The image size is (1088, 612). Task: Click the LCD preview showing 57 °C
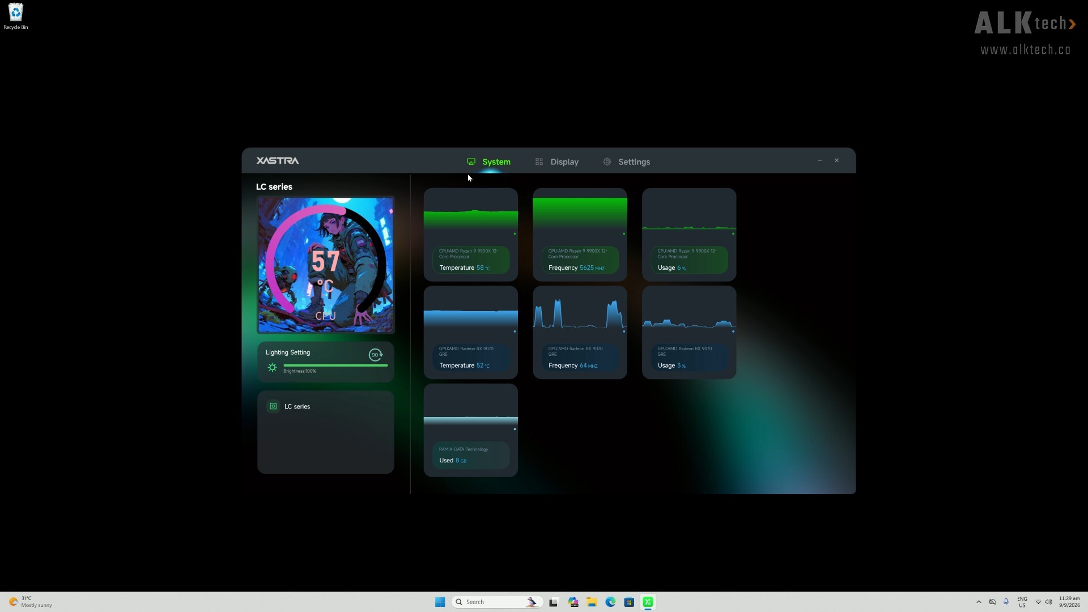click(326, 265)
